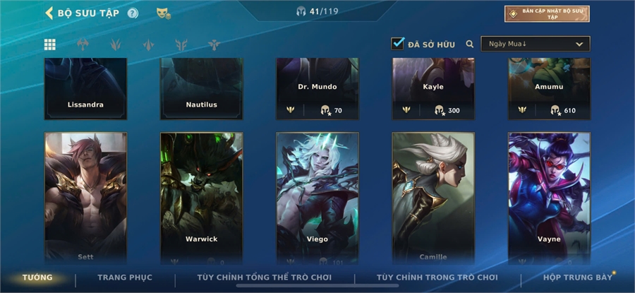Click Bản Cập Nhật Bộ Sưu Tập button

[x=547, y=14]
